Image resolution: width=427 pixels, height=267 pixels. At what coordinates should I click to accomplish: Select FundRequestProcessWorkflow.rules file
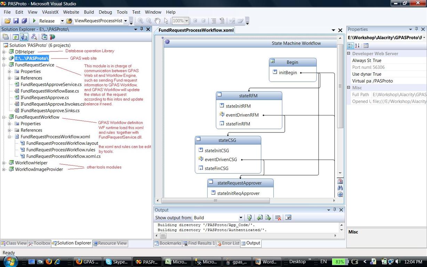tap(61, 150)
